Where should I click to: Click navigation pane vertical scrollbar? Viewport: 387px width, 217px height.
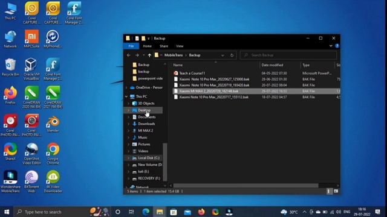click(x=165, y=162)
